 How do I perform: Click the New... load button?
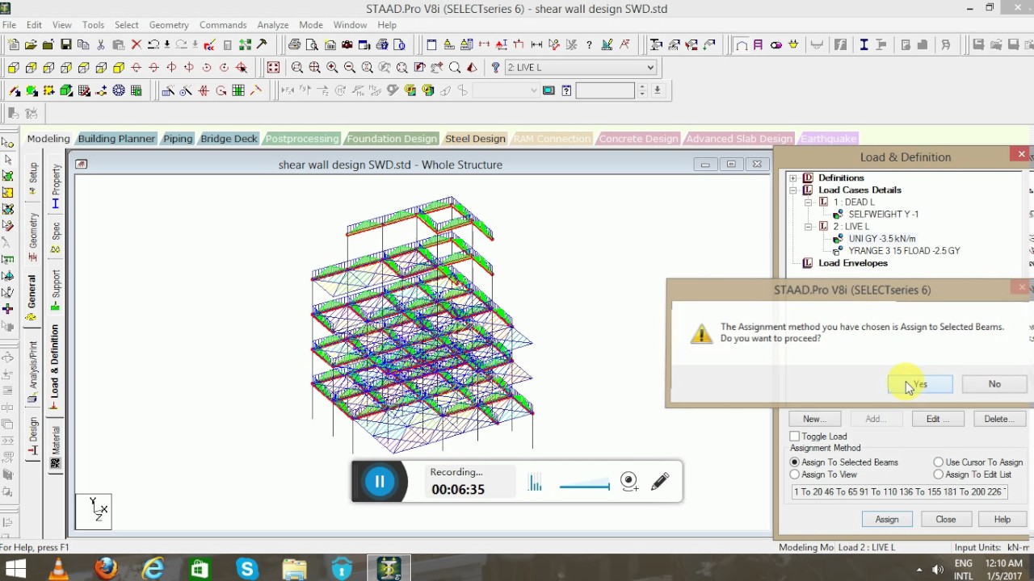815,419
